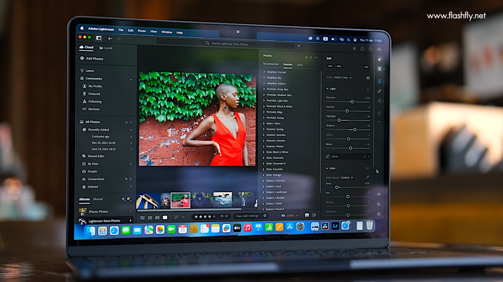Switch to photo grid view icon

(x=143, y=217)
